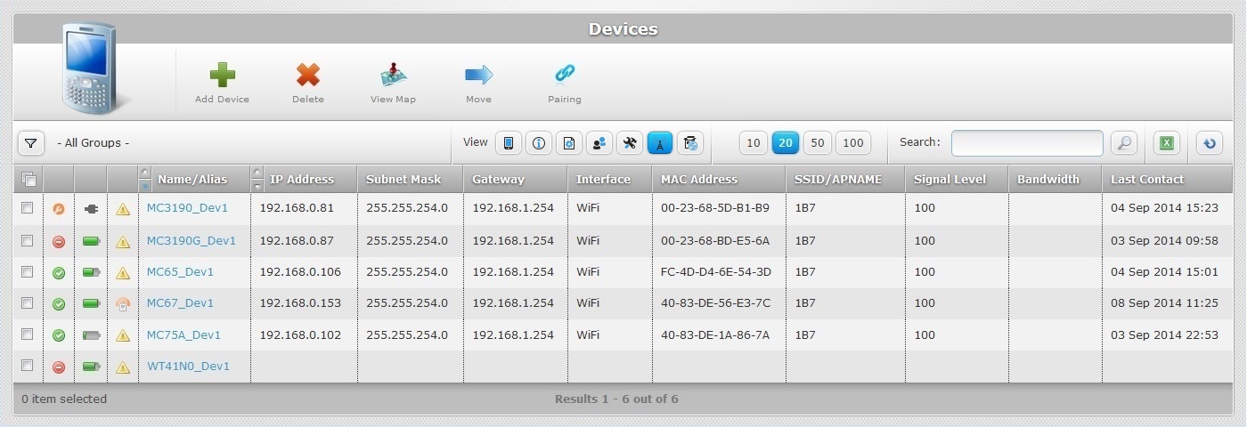Open the MC3190_Dev1 device link

[187, 209]
